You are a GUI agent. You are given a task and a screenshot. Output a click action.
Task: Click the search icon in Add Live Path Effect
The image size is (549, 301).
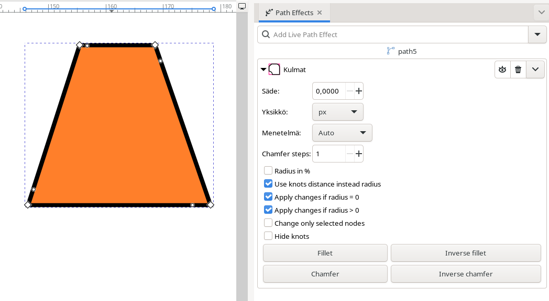(x=266, y=34)
